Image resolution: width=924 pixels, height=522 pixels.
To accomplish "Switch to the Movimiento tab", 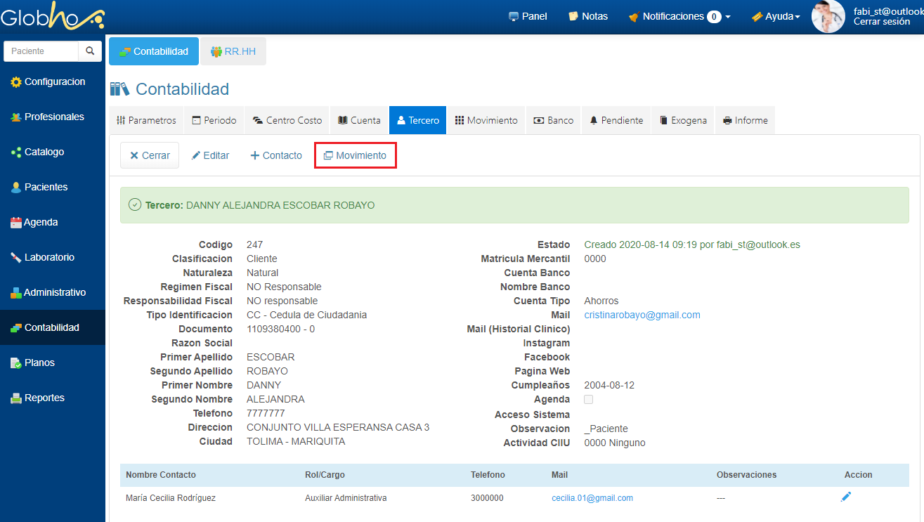I will pos(486,120).
